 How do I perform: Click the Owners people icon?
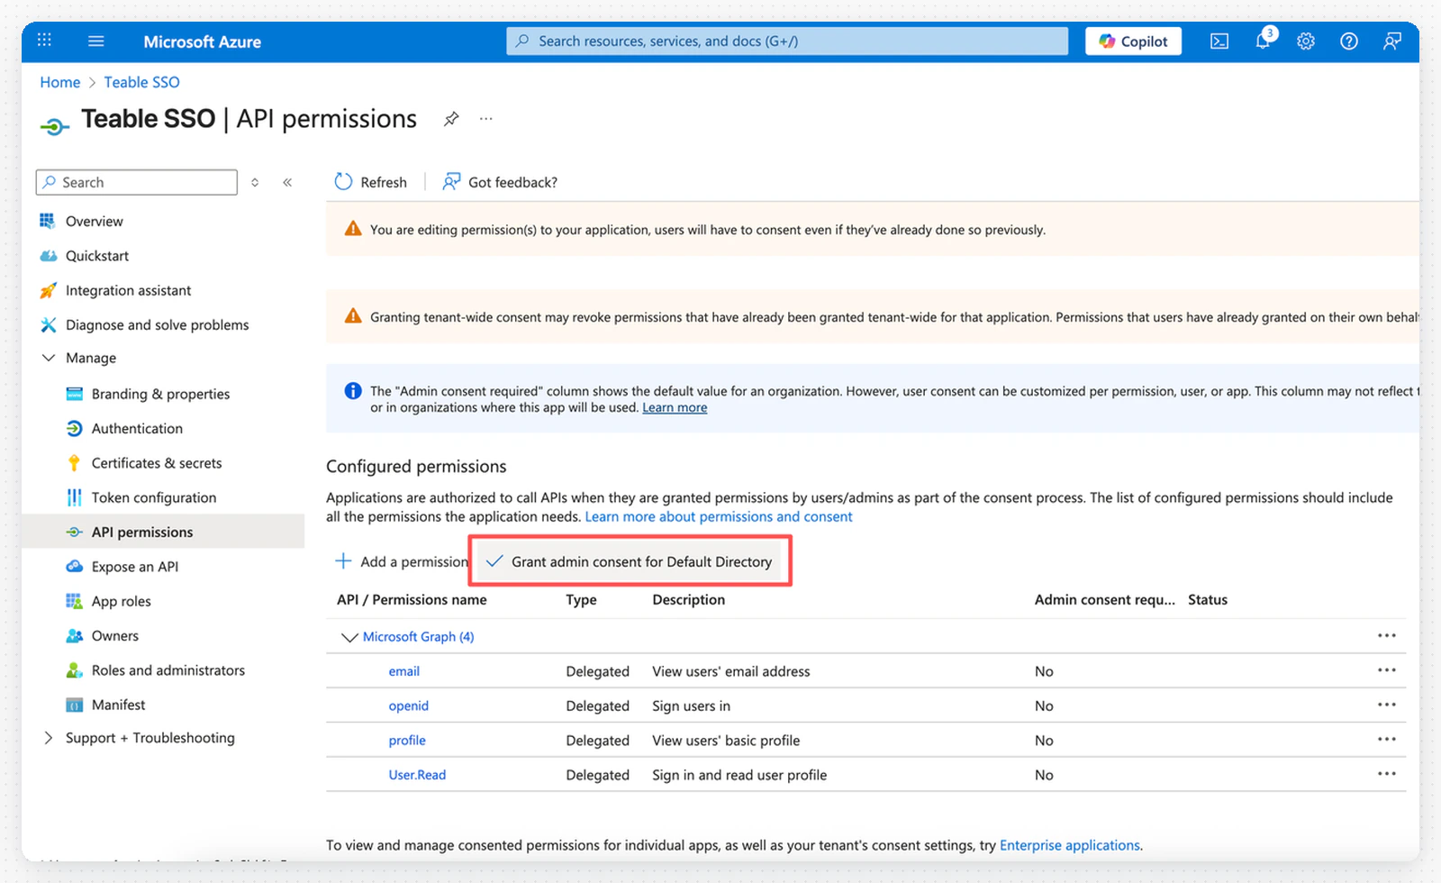click(x=75, y=635)
